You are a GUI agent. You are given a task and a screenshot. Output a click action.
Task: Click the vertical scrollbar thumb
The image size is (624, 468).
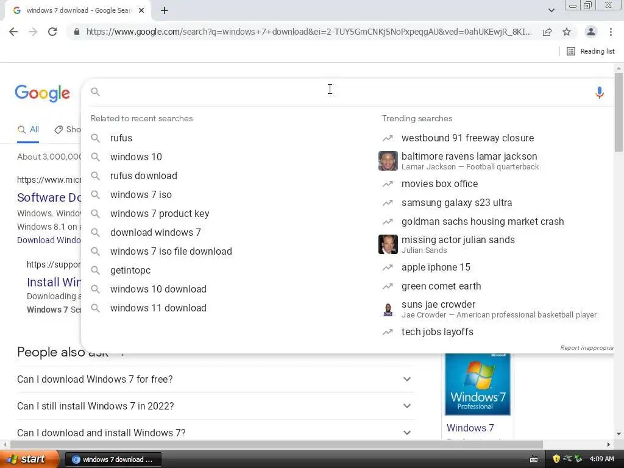(619, 112)
